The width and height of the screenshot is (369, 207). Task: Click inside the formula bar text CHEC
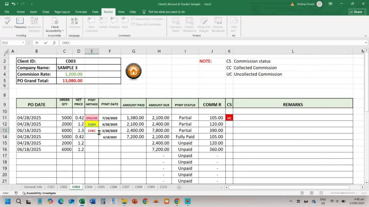tap(66, 43)
